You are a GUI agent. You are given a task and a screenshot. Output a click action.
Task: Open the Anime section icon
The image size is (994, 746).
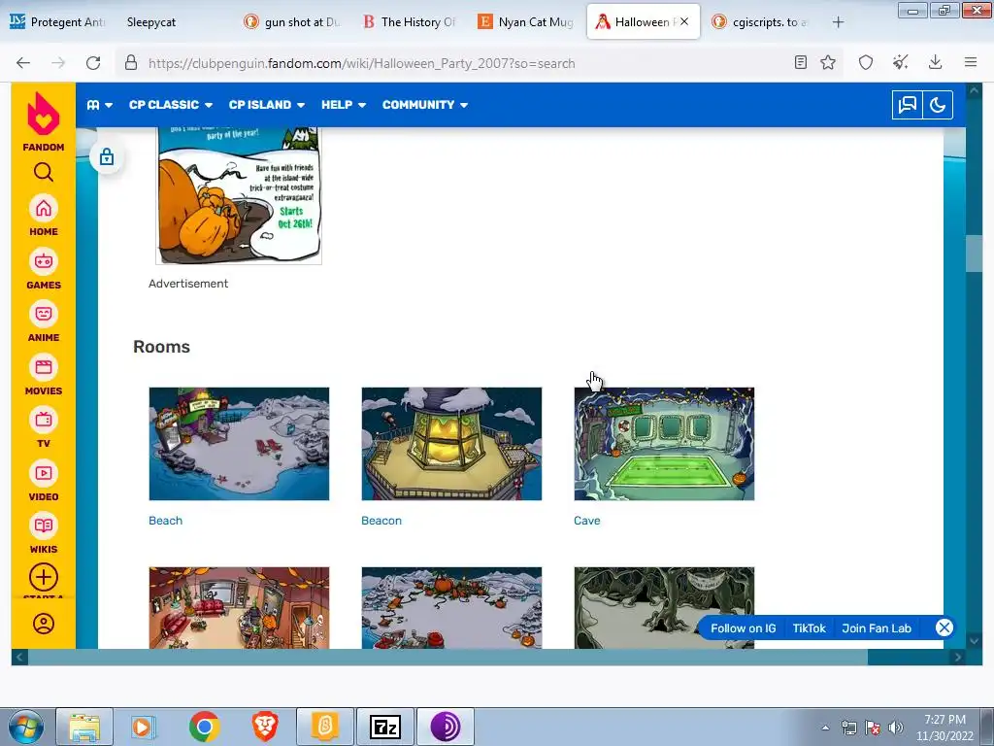(x=43, y=314)
